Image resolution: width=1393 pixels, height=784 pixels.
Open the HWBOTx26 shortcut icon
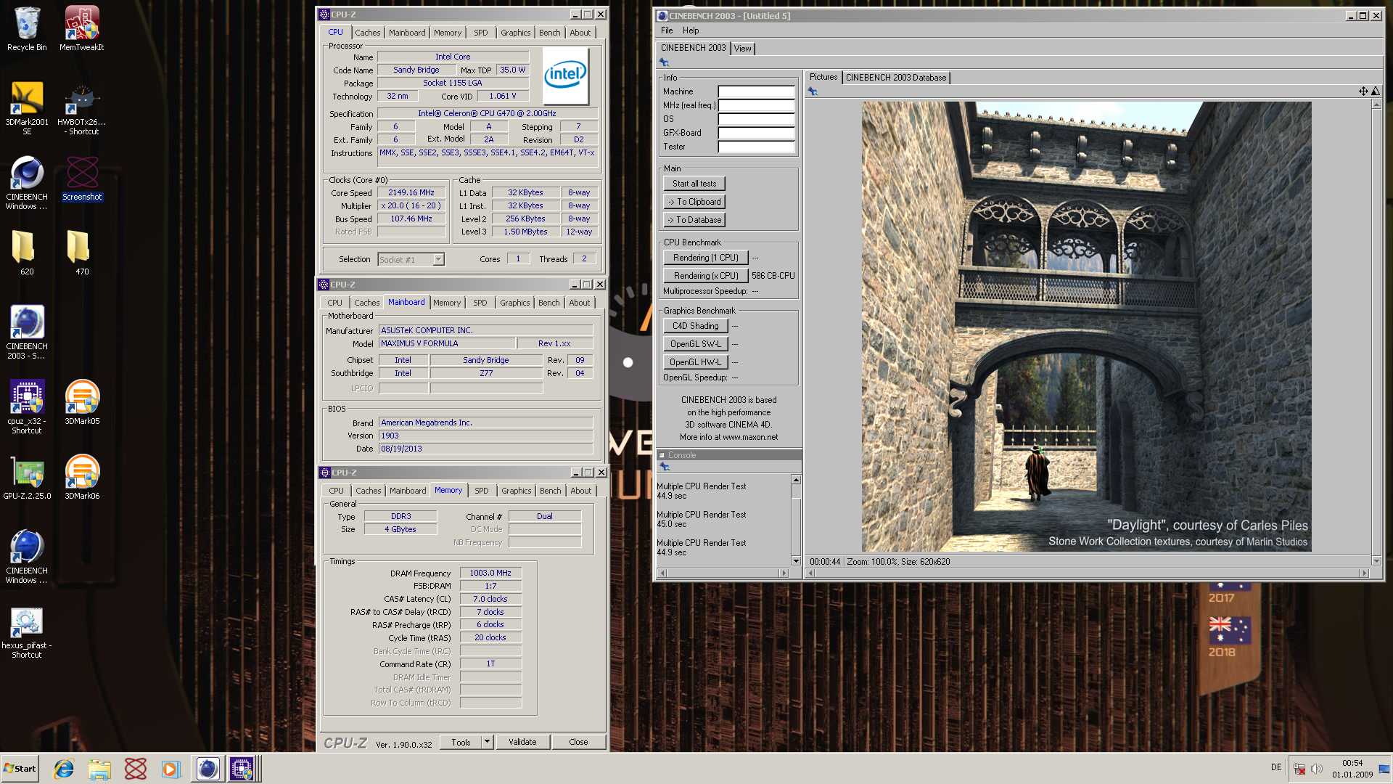tap(81, 107)
